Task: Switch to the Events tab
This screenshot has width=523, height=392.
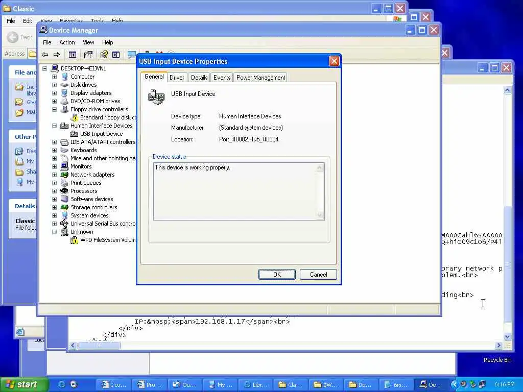Action: pos(222,78)
